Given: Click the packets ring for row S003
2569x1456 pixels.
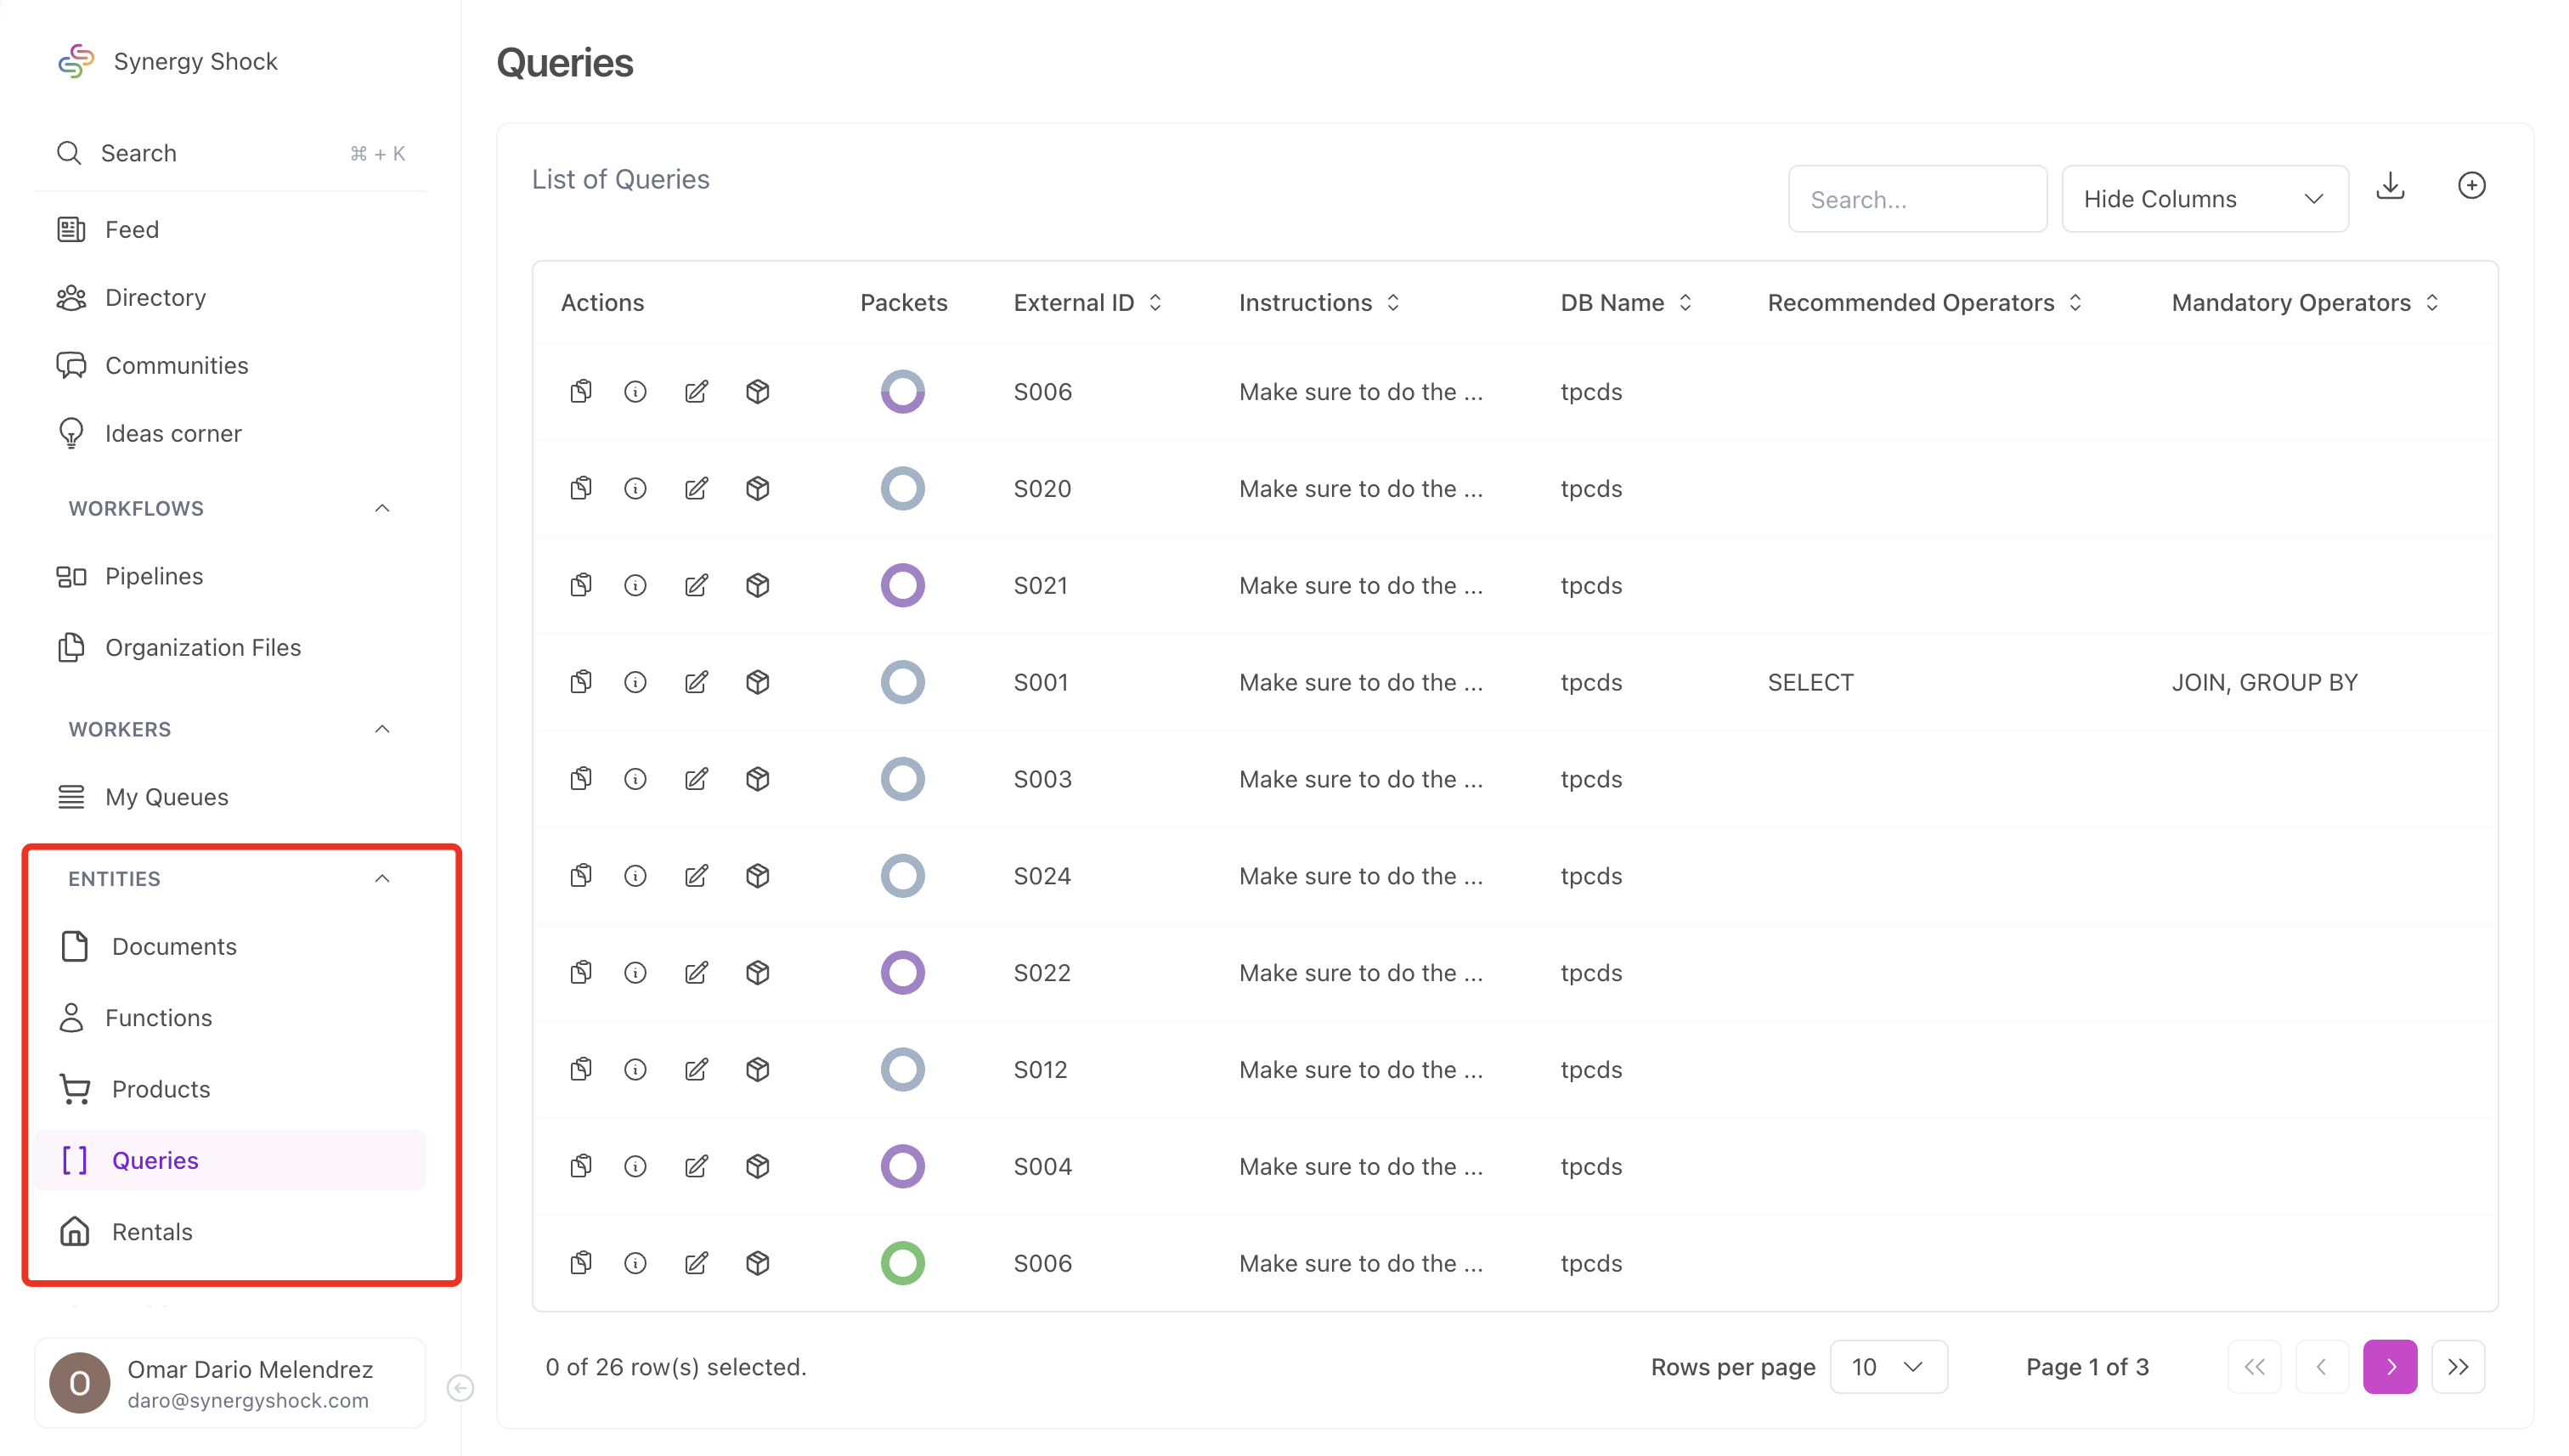Looking at the screenshot, I should (902, 779).
